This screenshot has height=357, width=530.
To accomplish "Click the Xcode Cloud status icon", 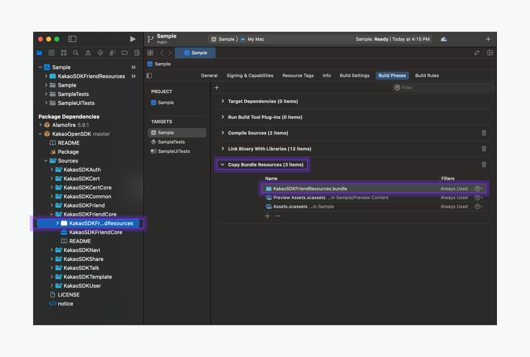I will [x=444, y=39].
